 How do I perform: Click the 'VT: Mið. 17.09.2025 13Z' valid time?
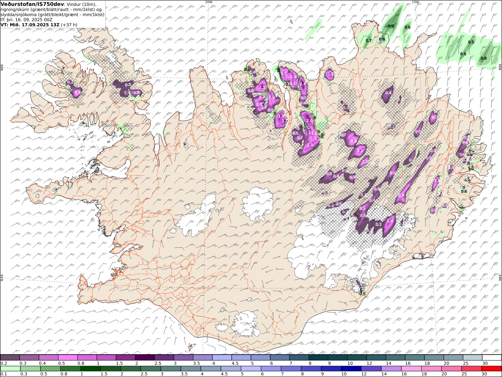point(30,24)
